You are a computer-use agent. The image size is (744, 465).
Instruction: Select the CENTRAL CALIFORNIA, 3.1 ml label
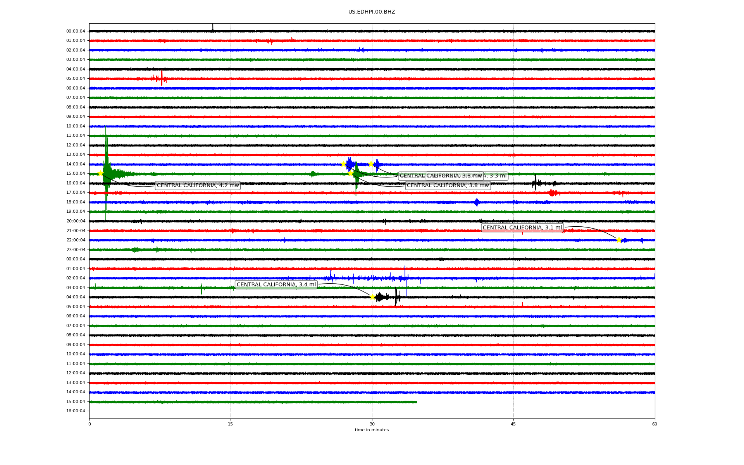[522, 228]
